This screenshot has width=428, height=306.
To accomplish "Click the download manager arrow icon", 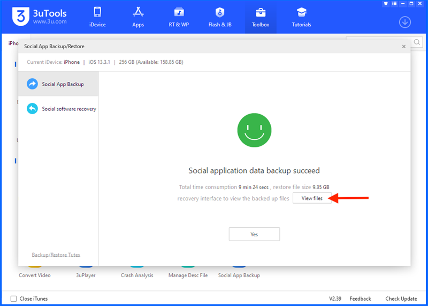I will [405, 22].
